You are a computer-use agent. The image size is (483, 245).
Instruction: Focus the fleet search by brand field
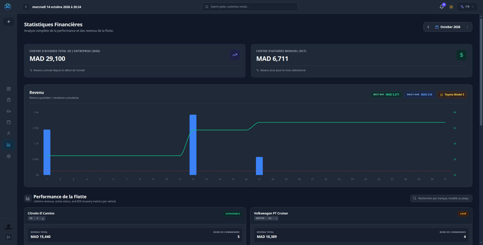(x=441, y=199)
